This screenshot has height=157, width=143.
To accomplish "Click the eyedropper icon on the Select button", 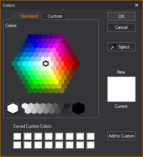I will (x=113, y=47).
